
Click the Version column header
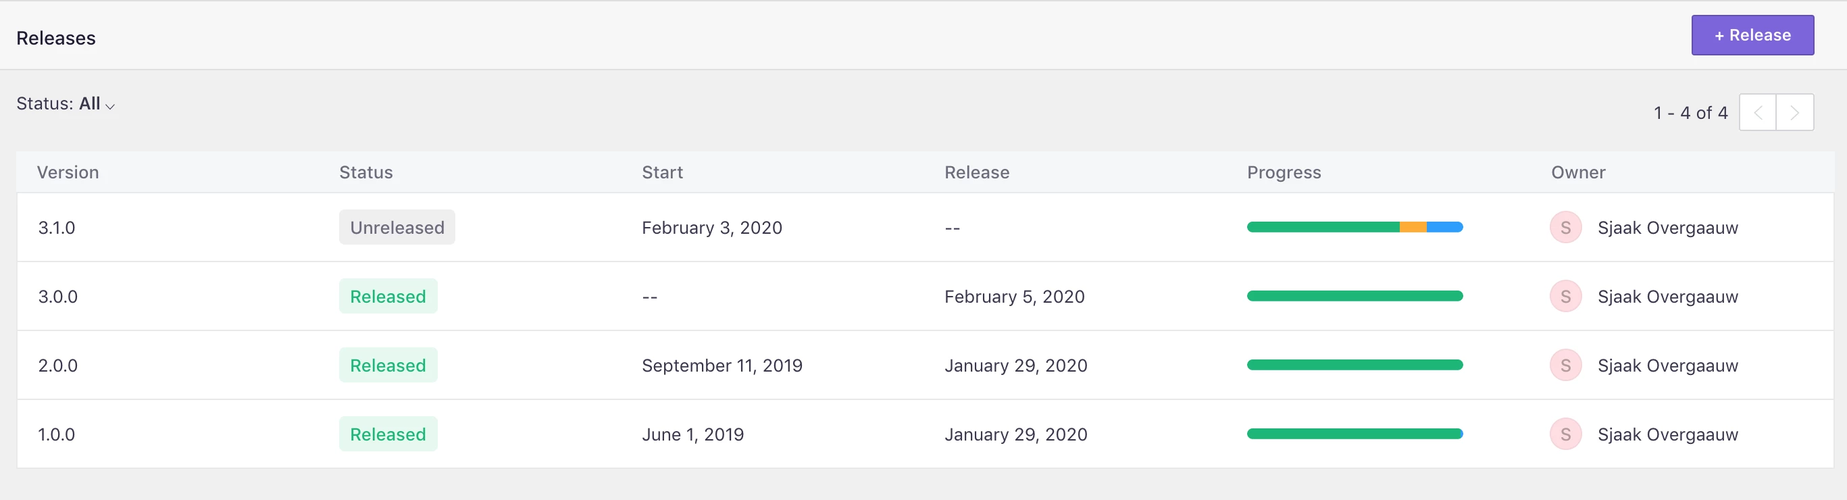click(68, 172)
